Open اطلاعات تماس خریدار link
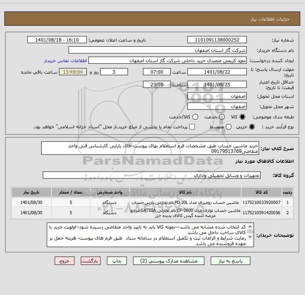The height and width of the screenshot is (295, 305). pos(65,61)
